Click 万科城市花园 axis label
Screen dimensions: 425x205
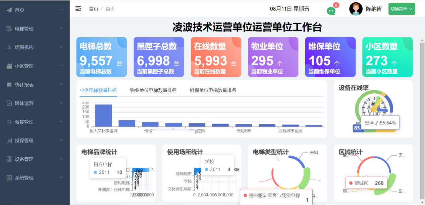pyautogui.click(x=290, y=131)
